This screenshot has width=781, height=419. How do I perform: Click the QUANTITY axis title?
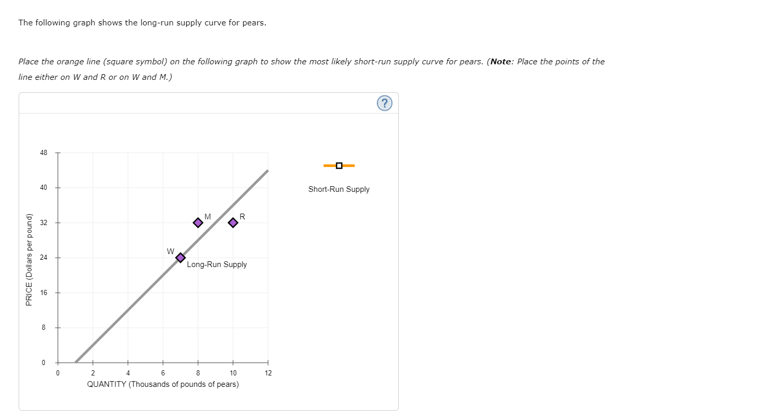tap(163, 384)
